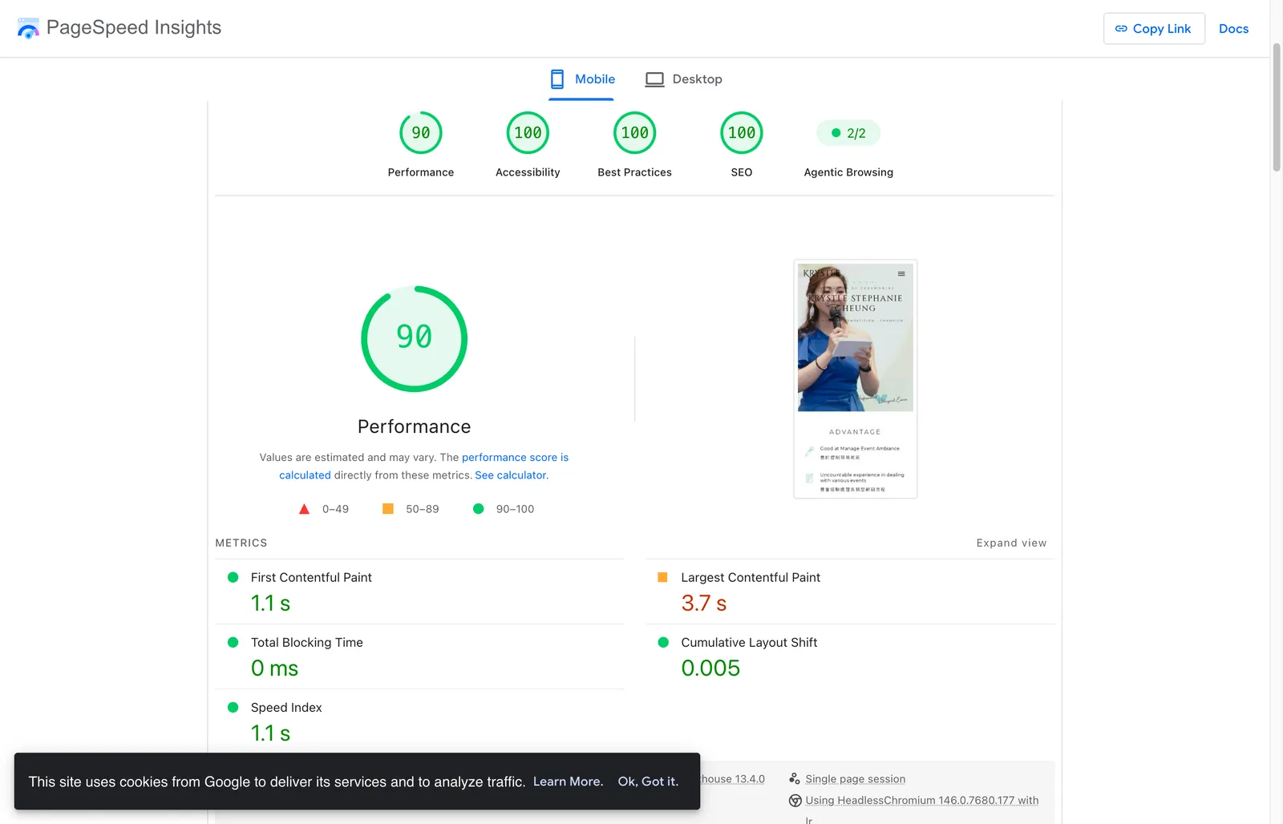Image resolution: width=1283 pixels, height=824 pixels.
Task: Click the desktop monitor icon
Action: click(655, 79)
